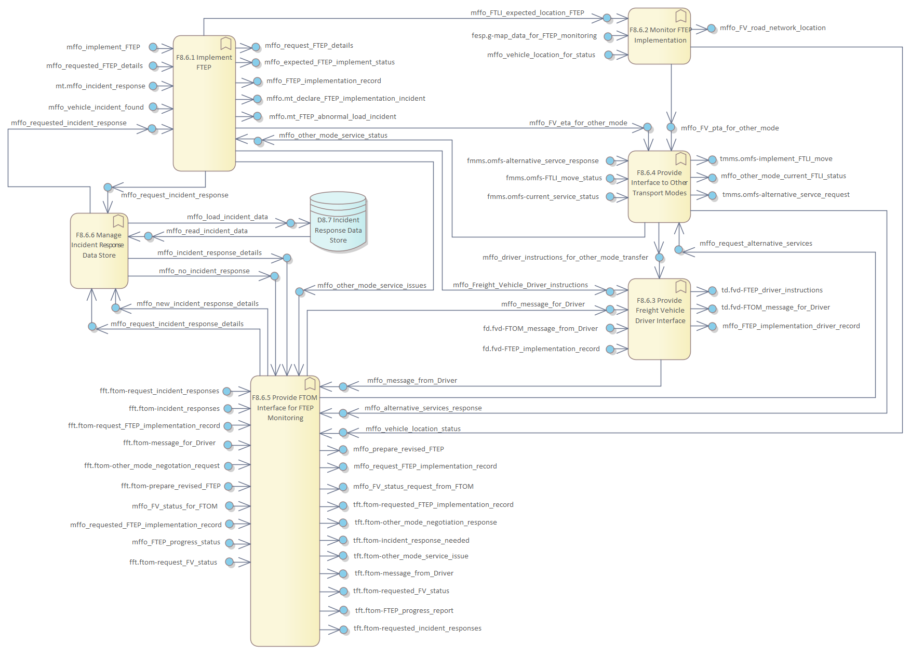Select the D8.7 Incident Response Data Store cylinder
910x656 pixels.
[338, 222]
